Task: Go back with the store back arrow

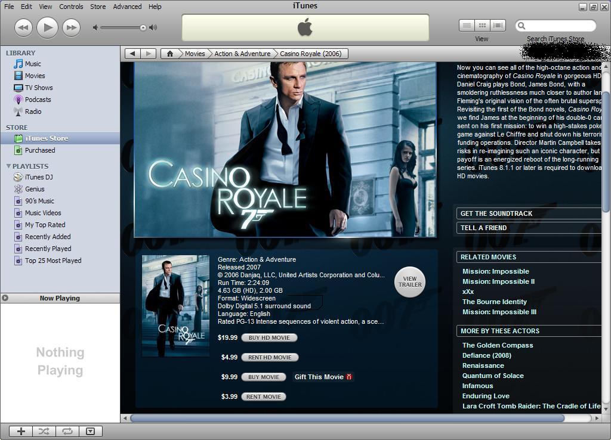Action: 132,54
